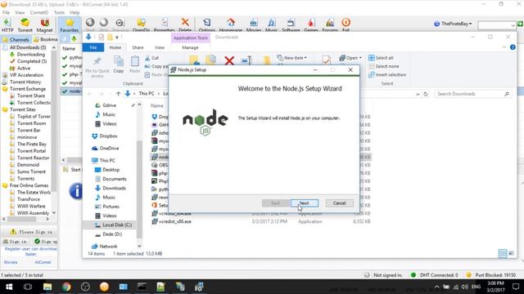Expand the Explorer address history dropdown
Screen dimensions: 524x294
418,95
